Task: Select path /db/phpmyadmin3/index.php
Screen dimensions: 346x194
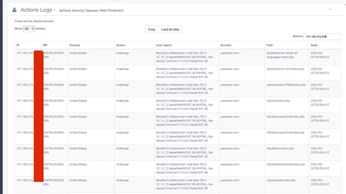Action: pyautogui.click(x=285, y=117)
